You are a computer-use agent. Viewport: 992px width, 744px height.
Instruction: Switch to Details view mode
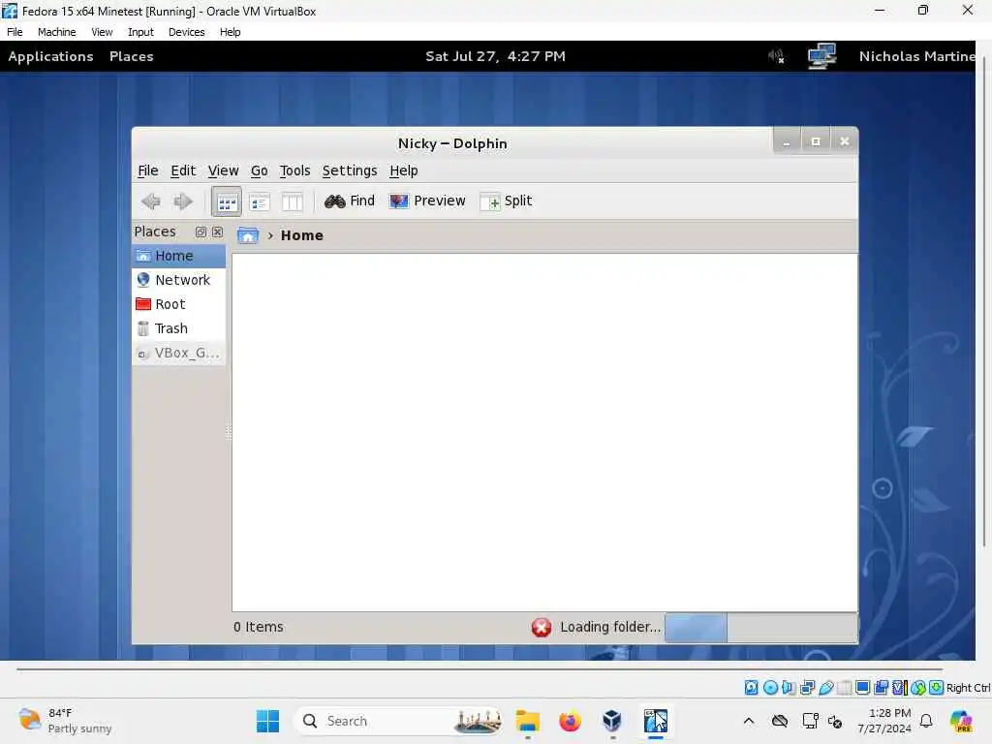point(260,201)
